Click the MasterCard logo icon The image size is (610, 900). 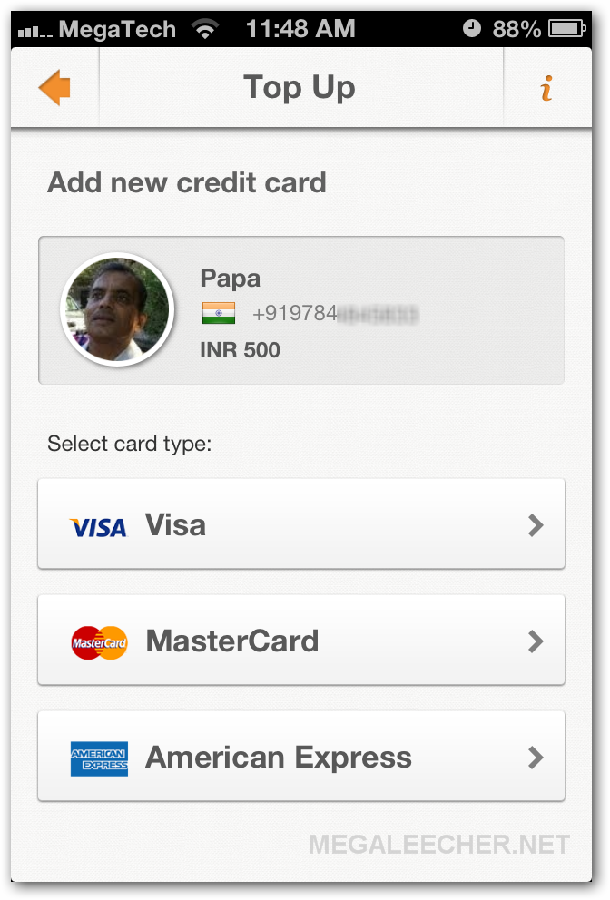[99, 642]
